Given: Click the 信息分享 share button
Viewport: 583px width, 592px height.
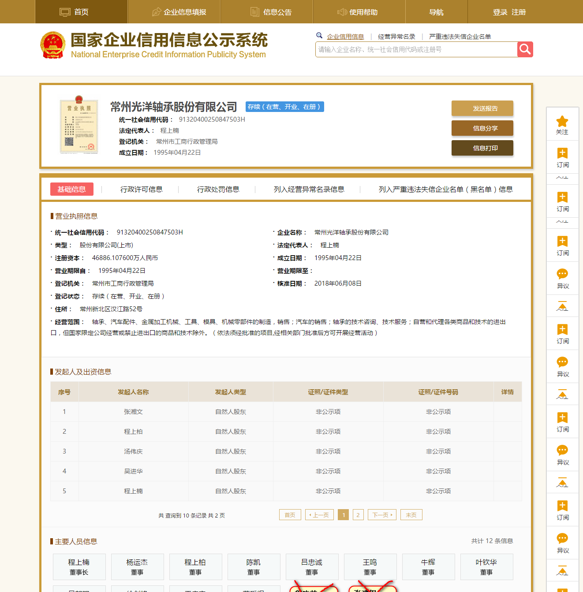Looking at the screenshot, I should [482, 128].
